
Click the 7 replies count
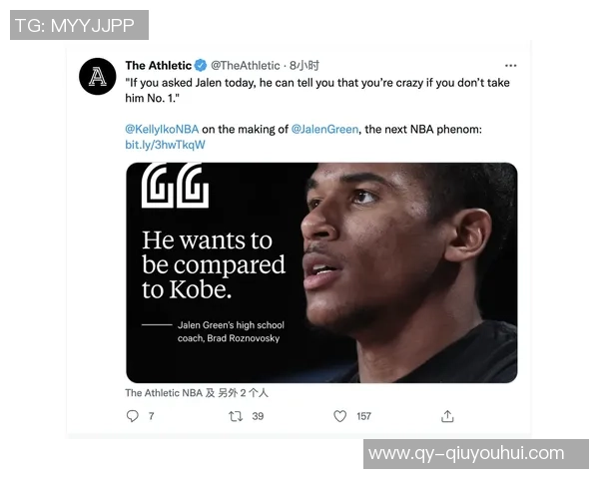[152, 416]
